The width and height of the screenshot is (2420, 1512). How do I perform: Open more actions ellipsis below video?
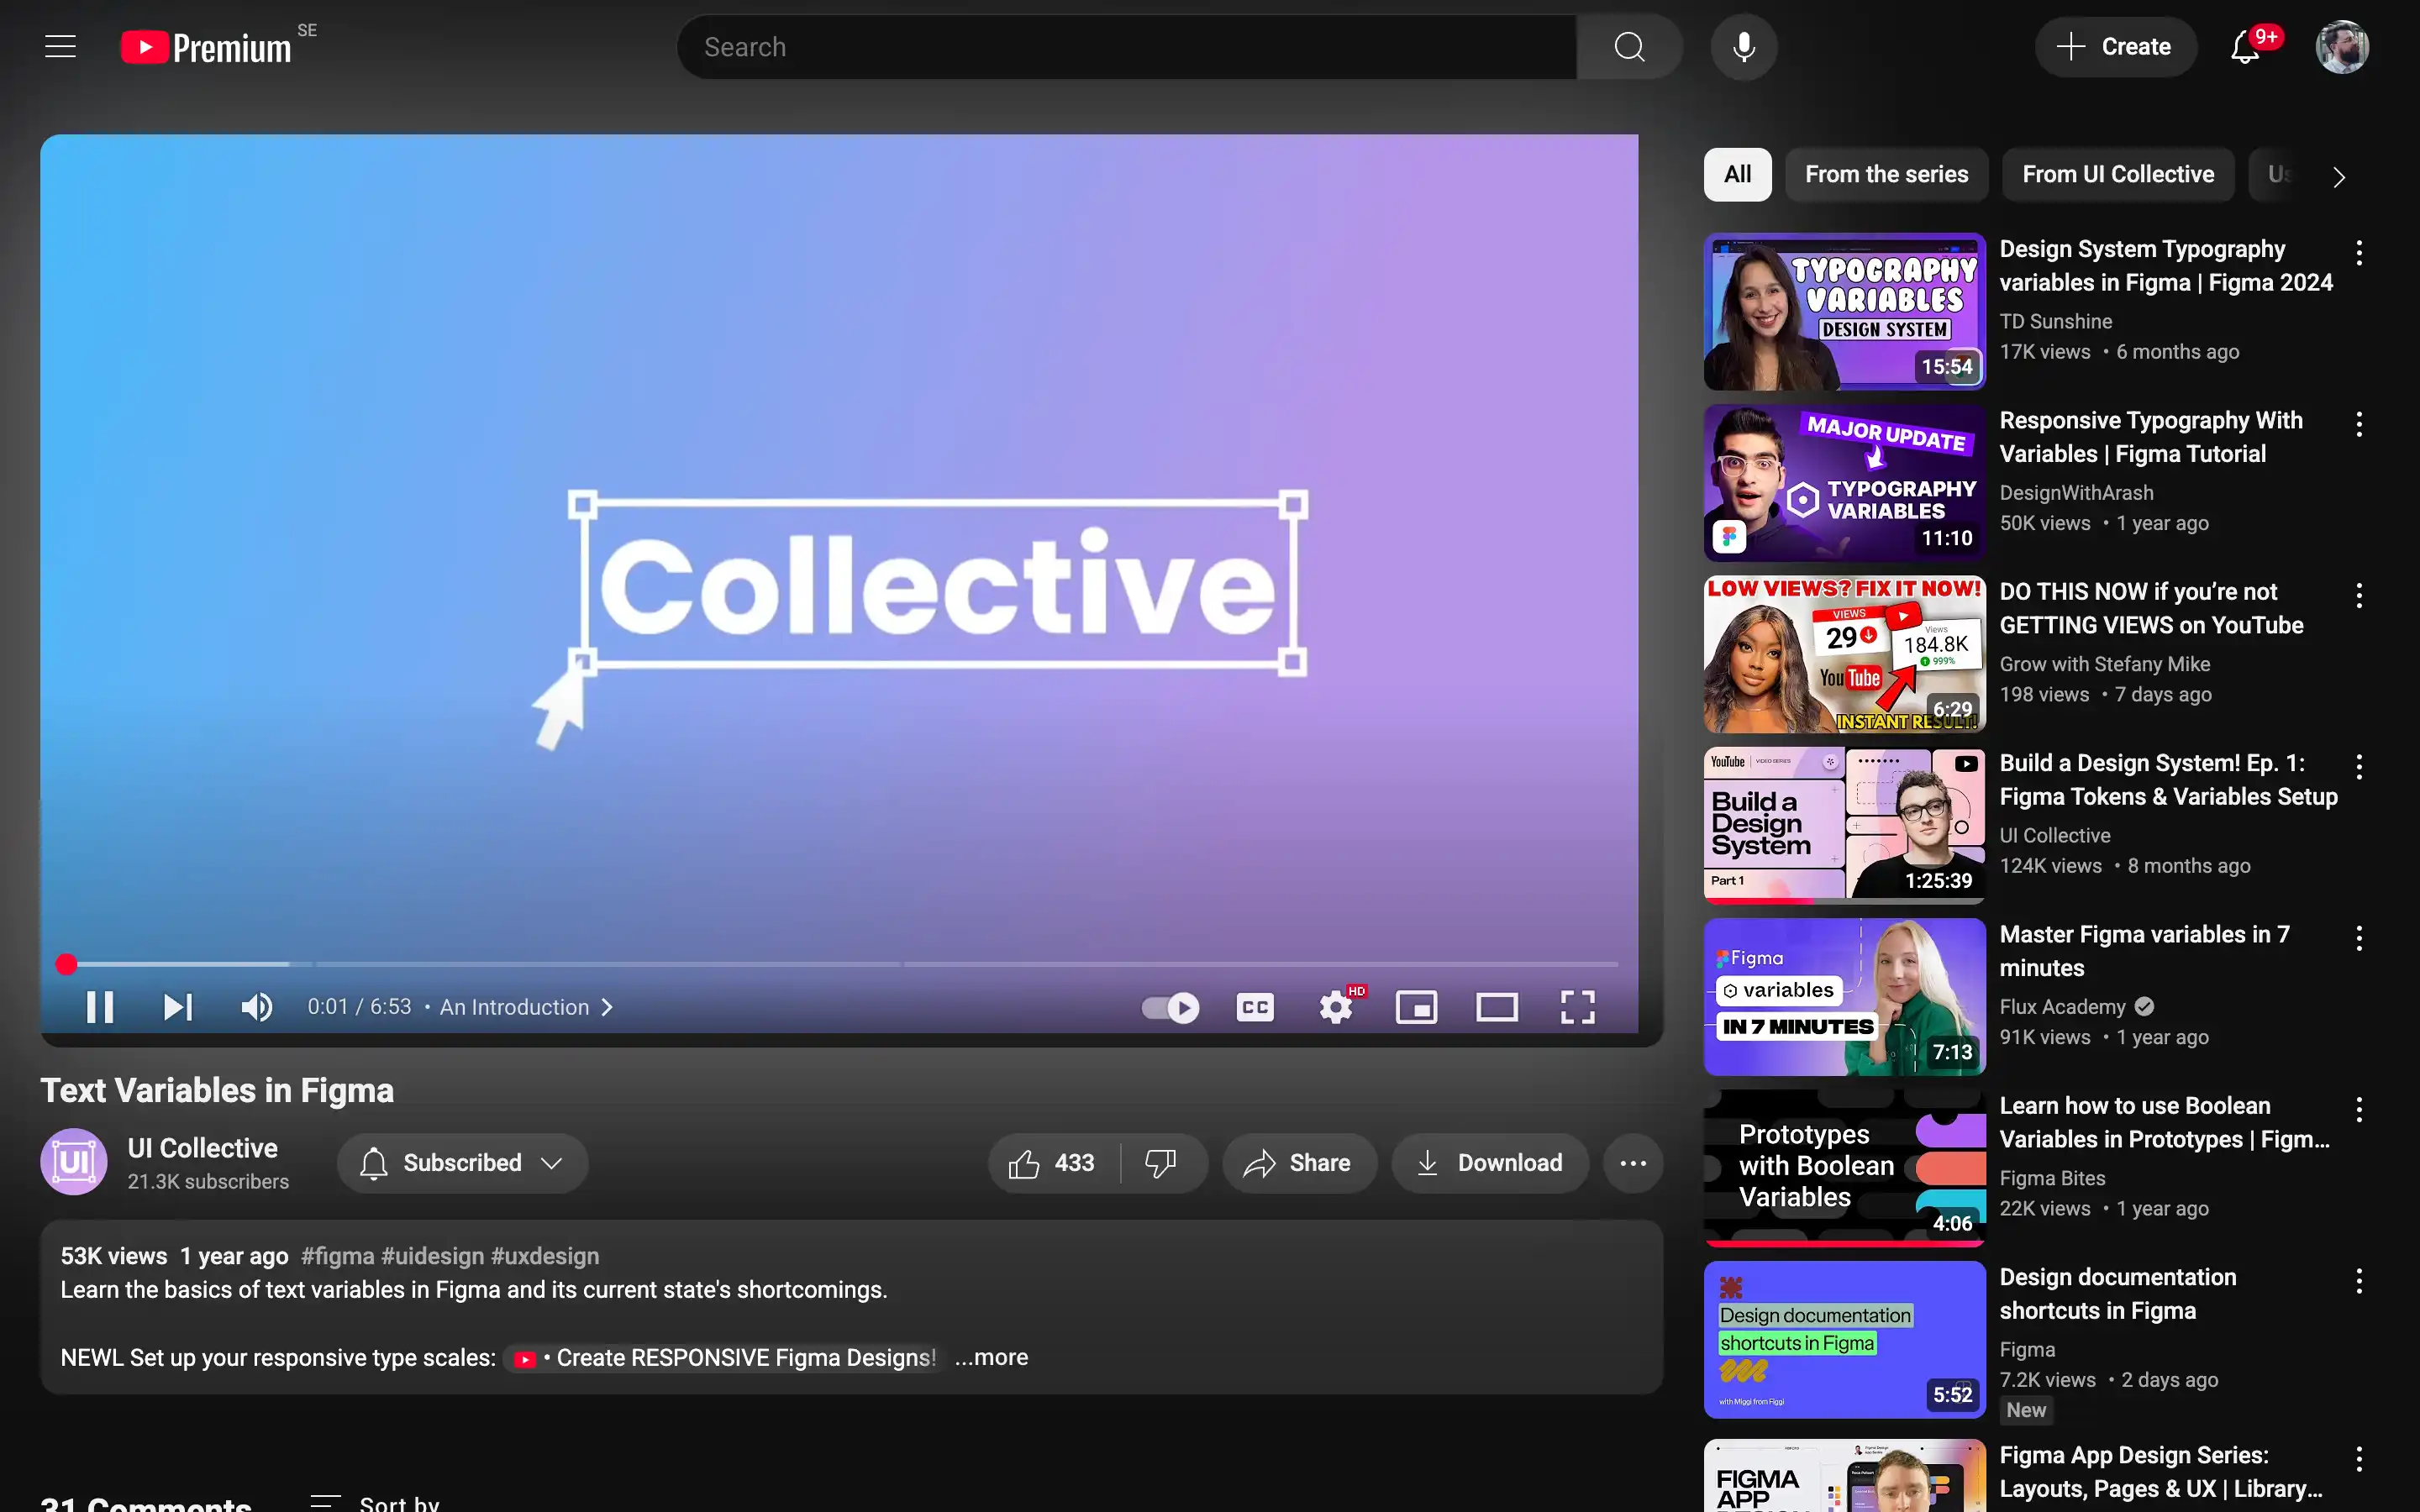click(x=1633, y=1163)
